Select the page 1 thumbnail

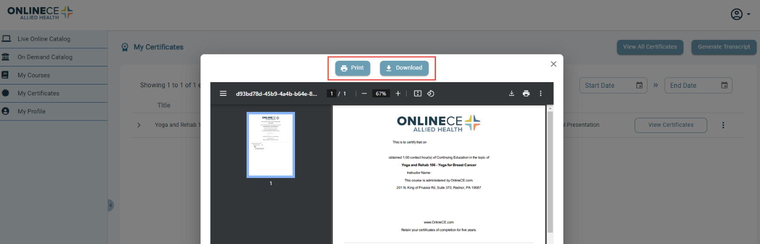click(271, 145)
